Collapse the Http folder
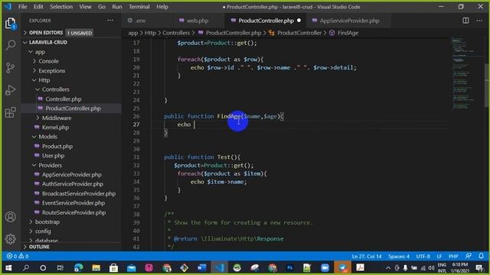The image size is (490, 275). 71,80
